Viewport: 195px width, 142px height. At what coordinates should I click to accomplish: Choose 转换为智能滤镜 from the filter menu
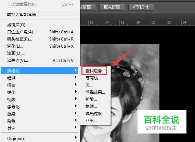[x=40, y=15]
